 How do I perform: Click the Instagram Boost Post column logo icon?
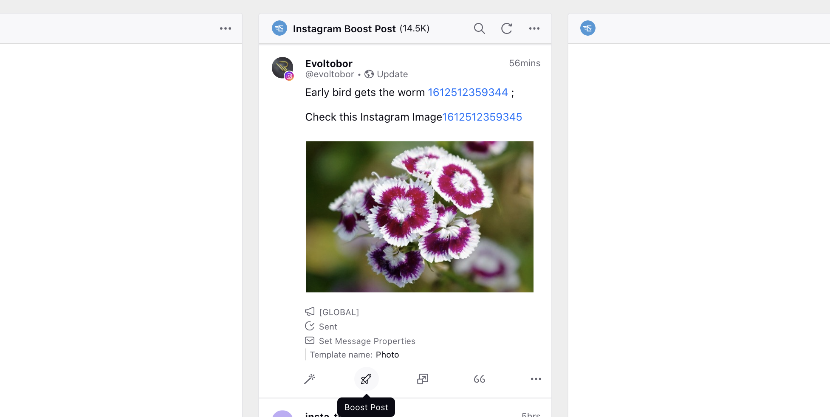(279, 28)
